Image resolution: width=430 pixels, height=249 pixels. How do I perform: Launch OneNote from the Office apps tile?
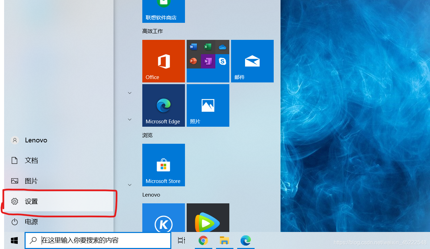tap(208, 61)
